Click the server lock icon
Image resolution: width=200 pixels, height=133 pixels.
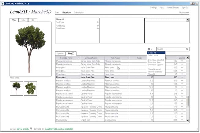tap(31, 129)
